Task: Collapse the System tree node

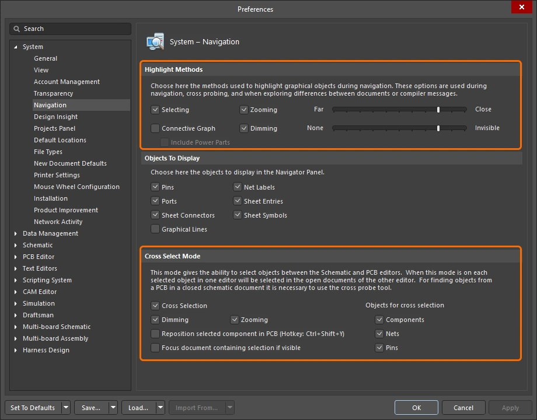Action: 15,47
